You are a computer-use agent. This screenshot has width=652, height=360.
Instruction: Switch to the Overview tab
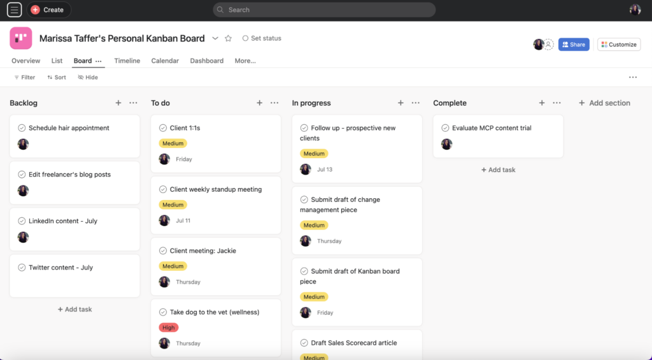click(x=25, y=61)
